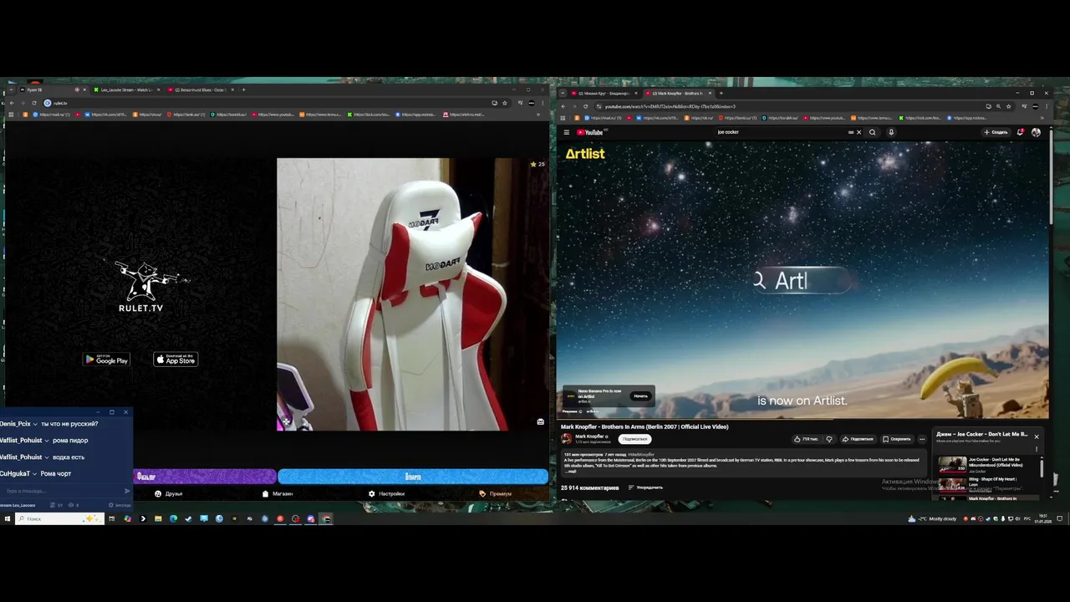Screen dimensions: 1070x602
Task: Expand CuHgukaT user options in chat
Action: (x=34, y=474)
